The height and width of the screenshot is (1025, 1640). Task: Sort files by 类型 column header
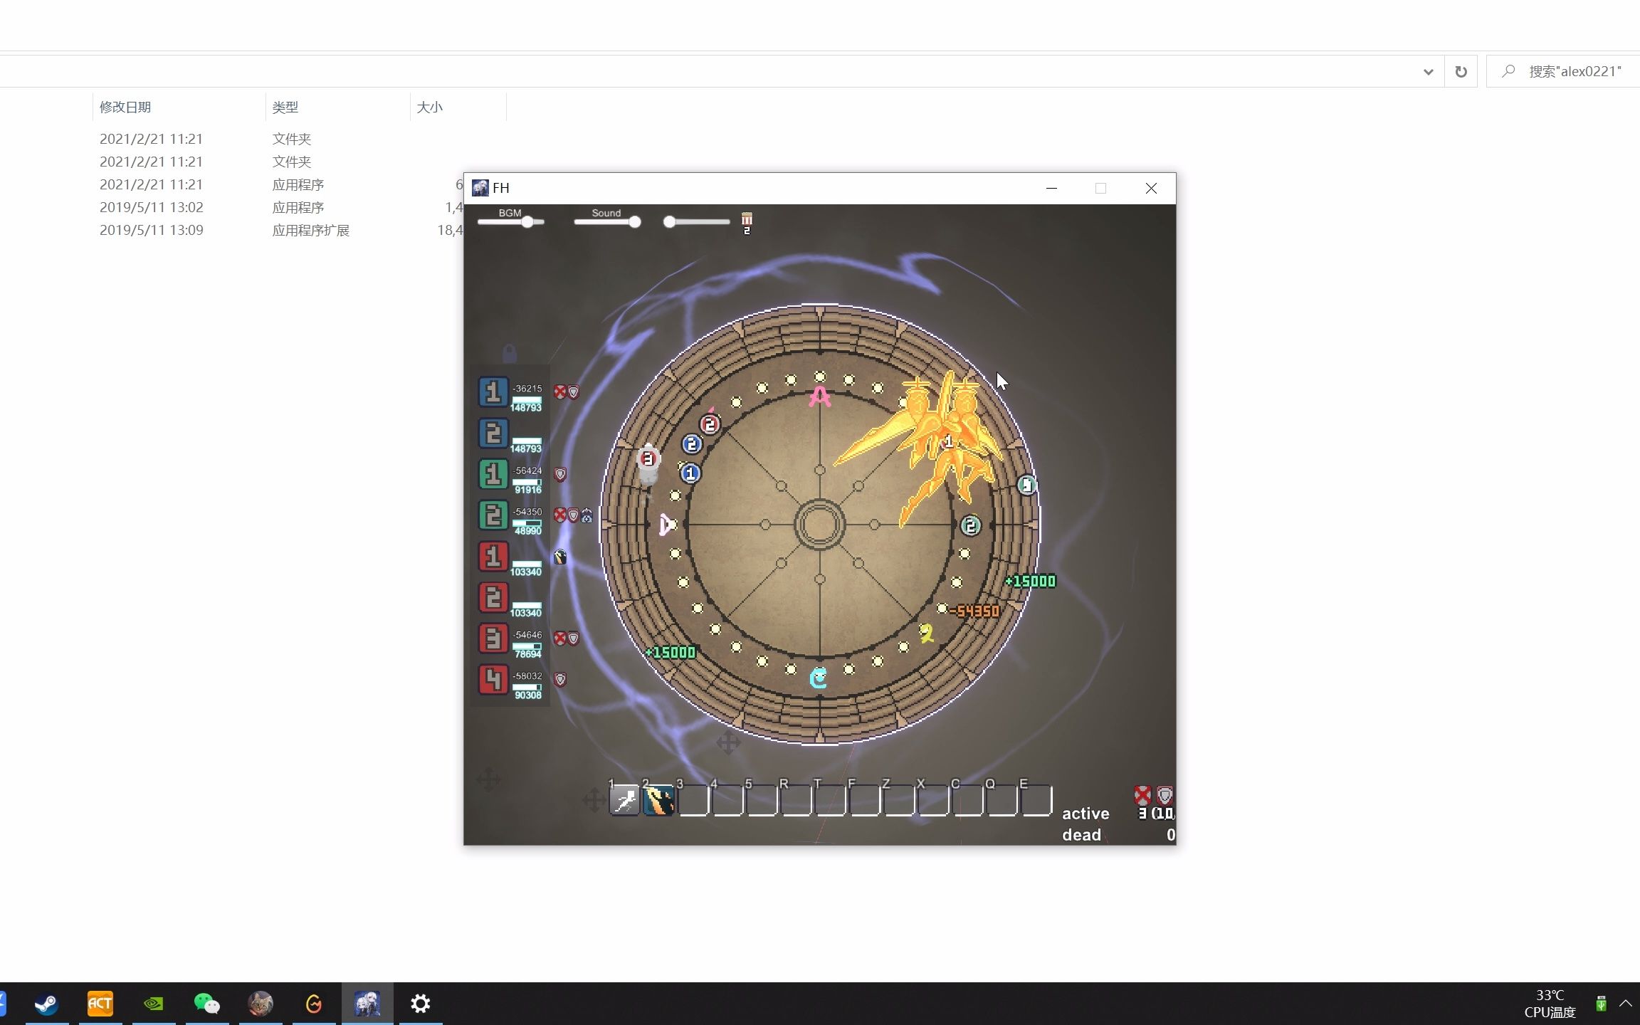[x=285, y=107]
